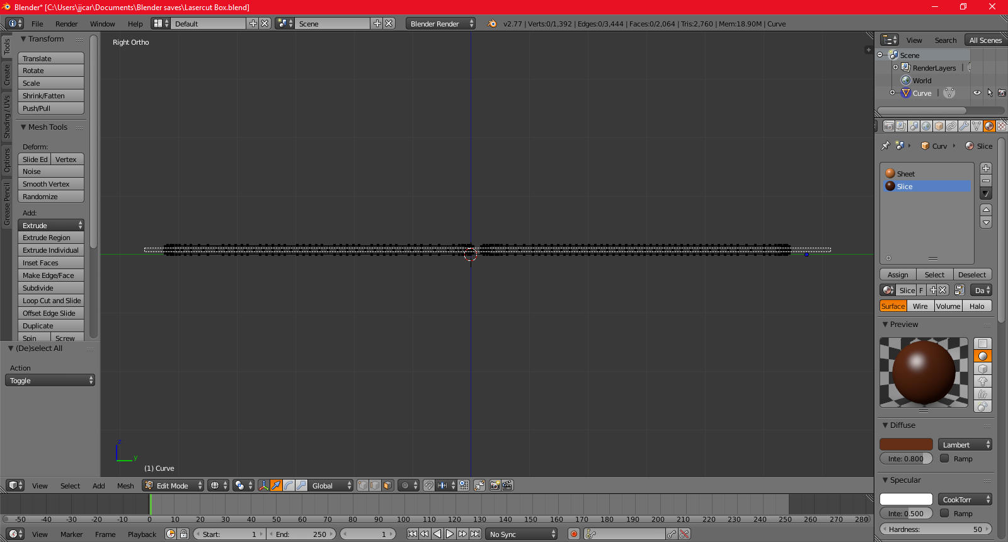Open the Modifiers properties tab wrench icon
Image resolution: width=1008 pixels, height=542 pixels.
pos(964,126)
